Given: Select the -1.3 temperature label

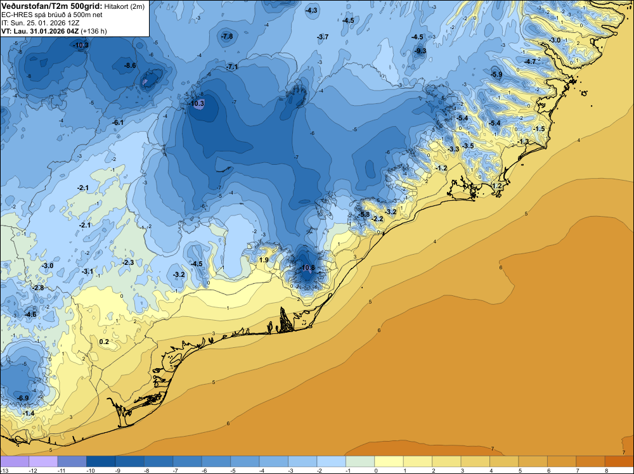Looking at the screenshot, I should pyautogui.click(x=523, y=141).
